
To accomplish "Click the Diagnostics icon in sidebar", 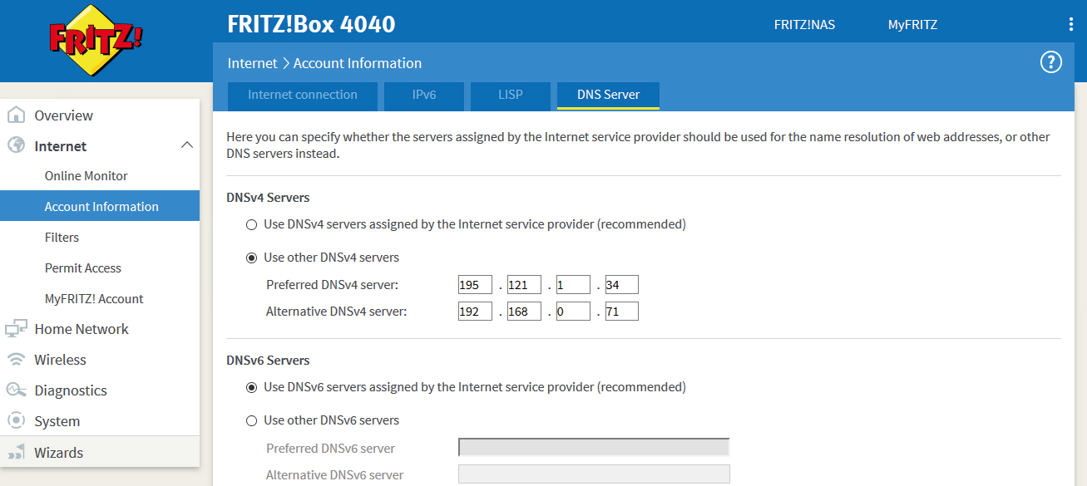I will [16, 390].
